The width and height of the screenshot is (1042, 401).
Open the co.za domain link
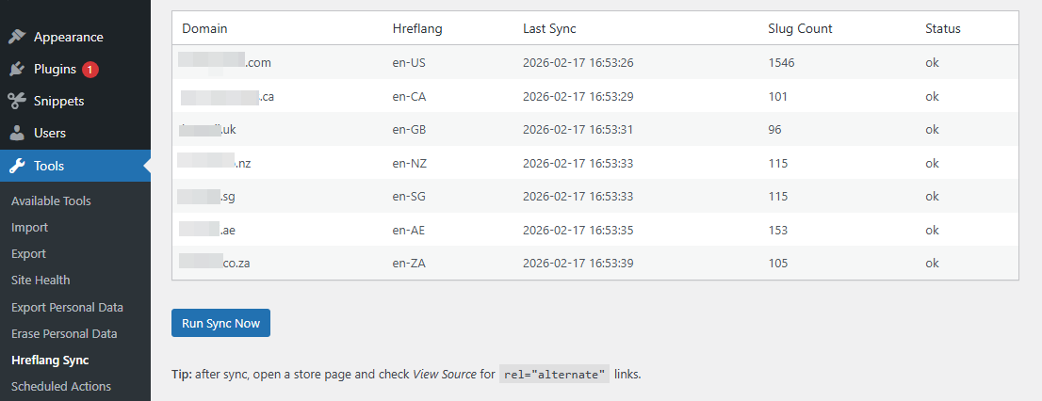click(x=215, y=264)
